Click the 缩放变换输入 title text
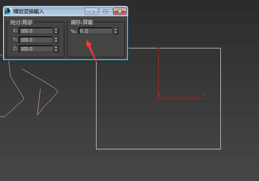This screenshot has width=259, height=181. (29, 12)
